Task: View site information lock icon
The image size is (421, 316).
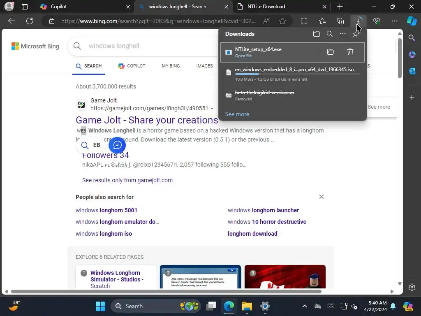Action: (x=52, y=21)
